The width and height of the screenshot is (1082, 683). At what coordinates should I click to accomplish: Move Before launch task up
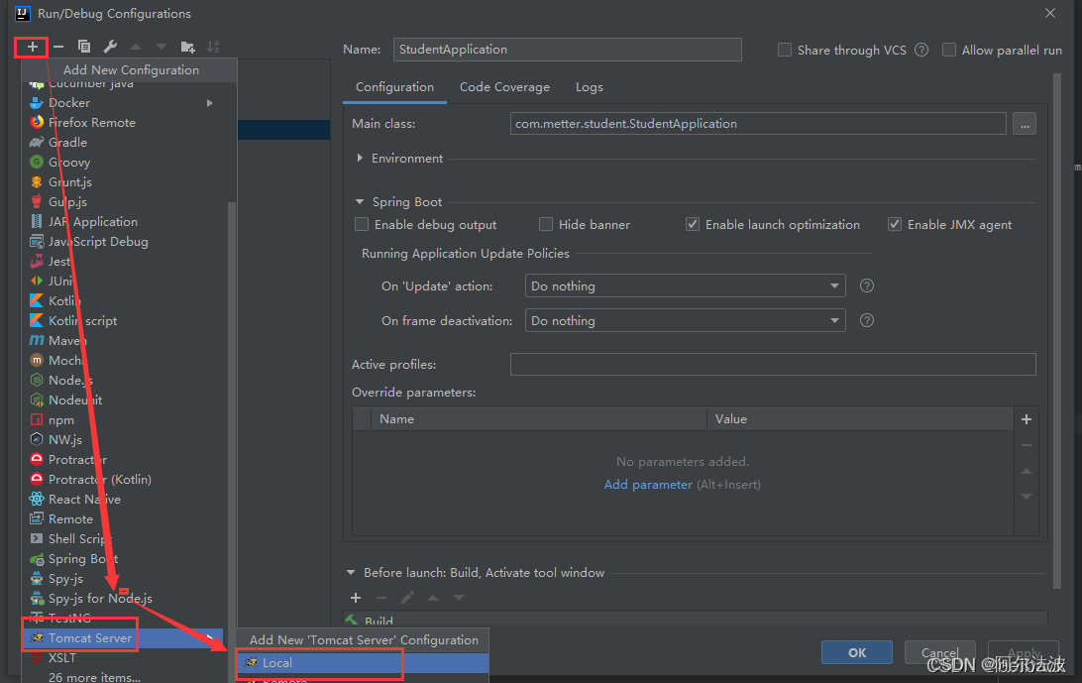433,598
